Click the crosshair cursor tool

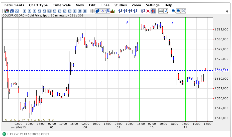92,11
